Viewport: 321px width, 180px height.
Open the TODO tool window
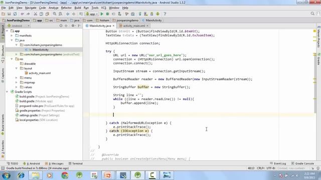pyautogui.click(x=12, y=163)
